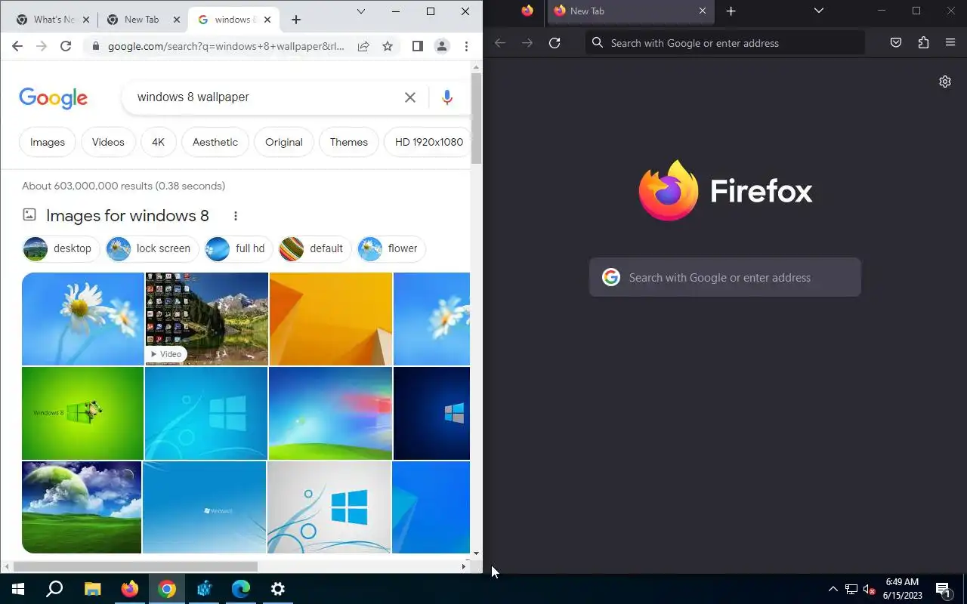Click the Google logo
This screenshot has width=967, height=604.
click(53, 98)
